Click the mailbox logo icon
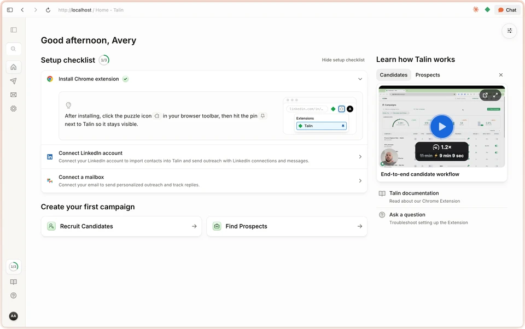 [50, 181]
